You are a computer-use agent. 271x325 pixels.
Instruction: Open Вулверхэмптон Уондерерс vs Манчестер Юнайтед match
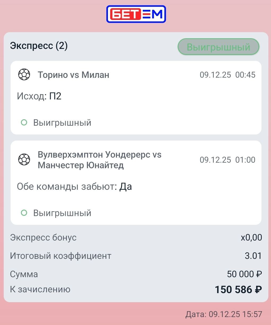(99, 160)
